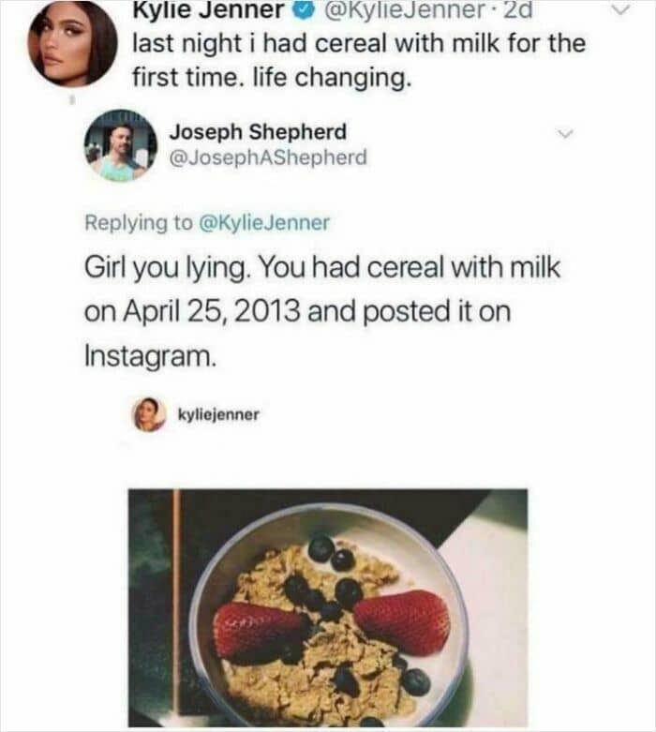656x732 pixels.
Task: Click Kylie Jenner's profile picture
Action: [x=72, y=43]
